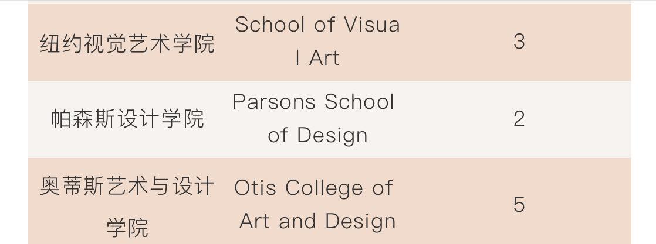
Task: Click the number 5 in Otis row
Action: 519,204
